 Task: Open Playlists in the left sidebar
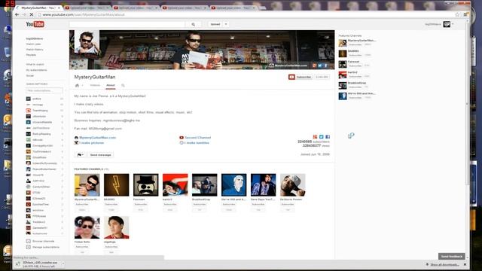click(31, 55)
